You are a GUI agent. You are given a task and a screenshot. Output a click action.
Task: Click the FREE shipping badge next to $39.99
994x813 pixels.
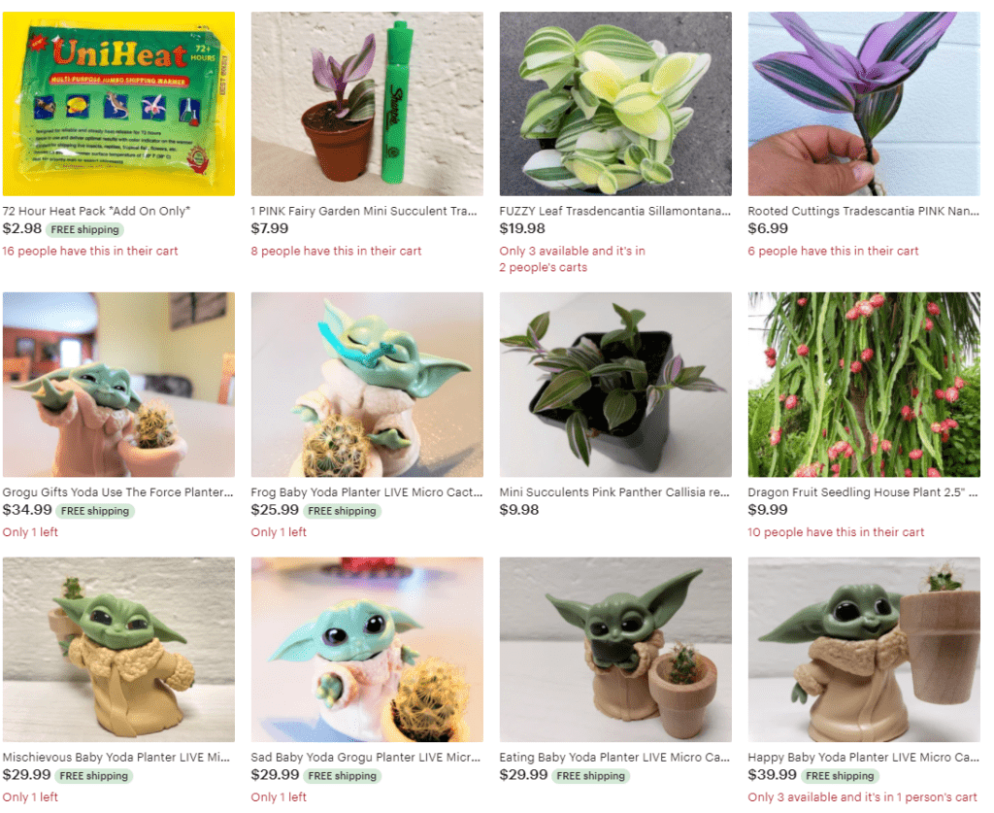(840, 775)
